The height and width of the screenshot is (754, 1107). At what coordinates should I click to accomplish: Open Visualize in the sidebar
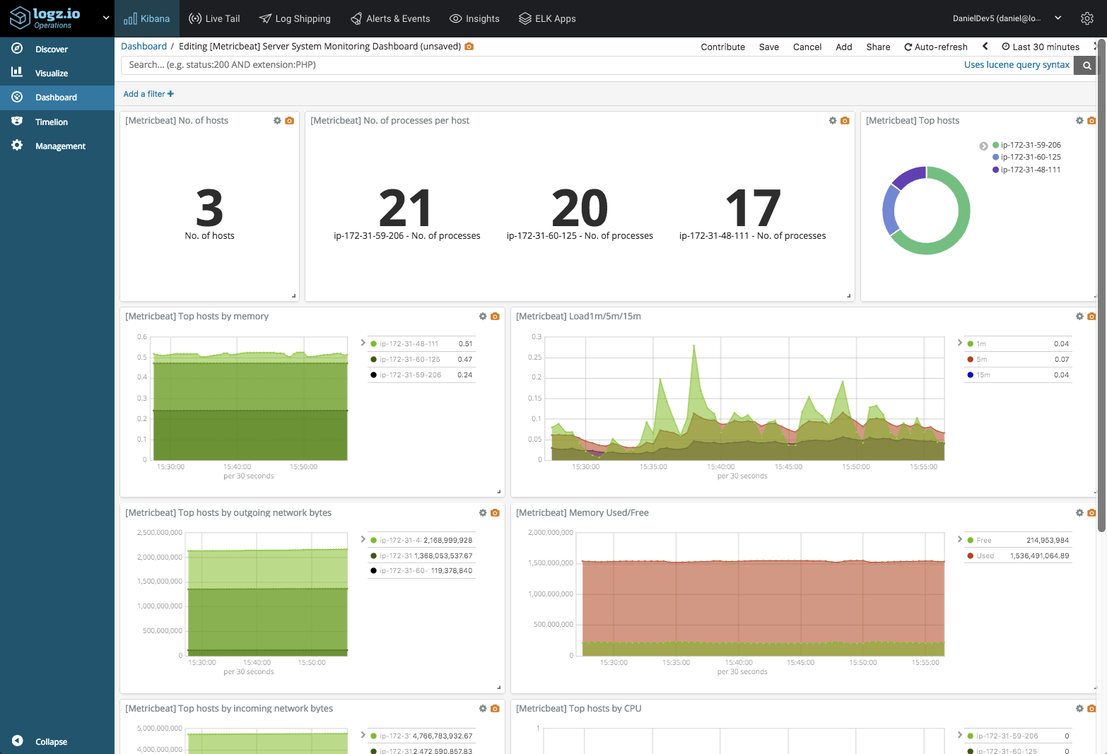tap(57, 73)
